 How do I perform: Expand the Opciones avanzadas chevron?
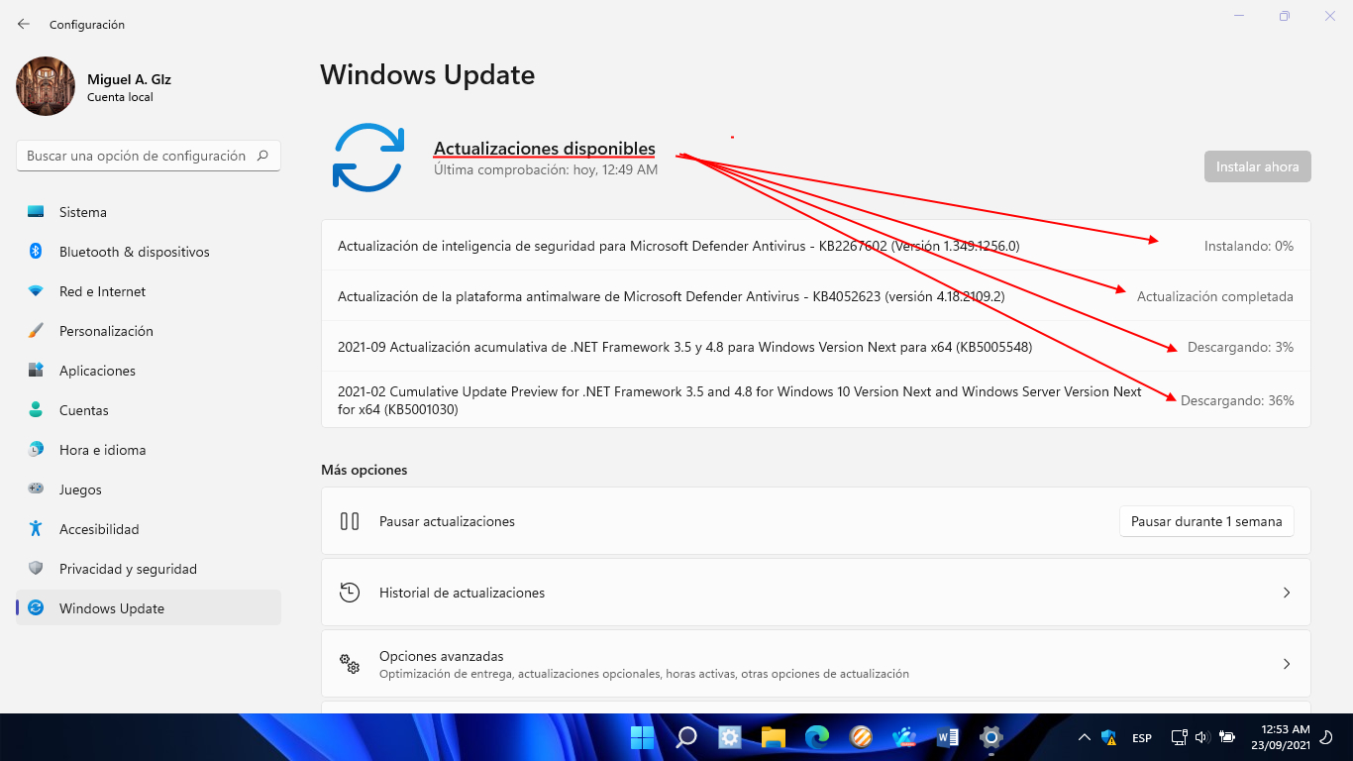(x=1287, y=664)
